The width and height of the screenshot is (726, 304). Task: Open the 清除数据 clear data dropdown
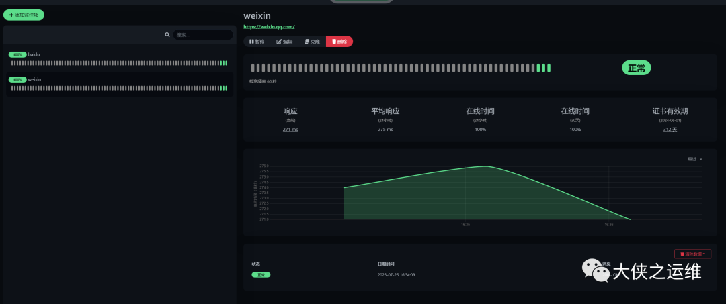pyautogui.click(x=692, y=254)
